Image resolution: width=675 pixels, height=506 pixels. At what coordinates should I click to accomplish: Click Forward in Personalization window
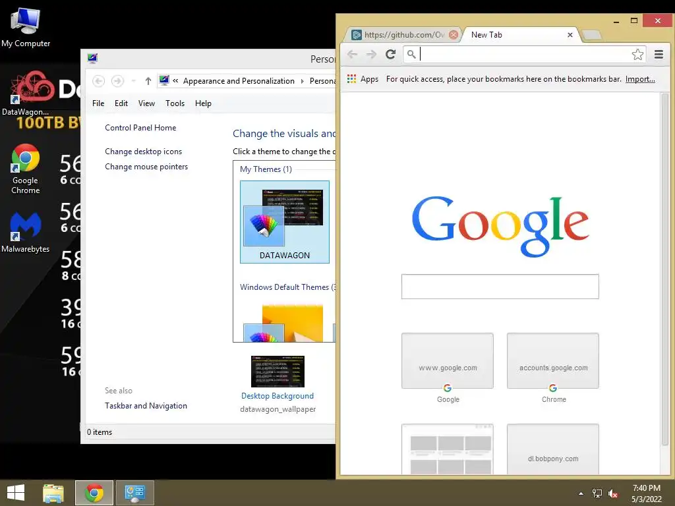[117, 81]
